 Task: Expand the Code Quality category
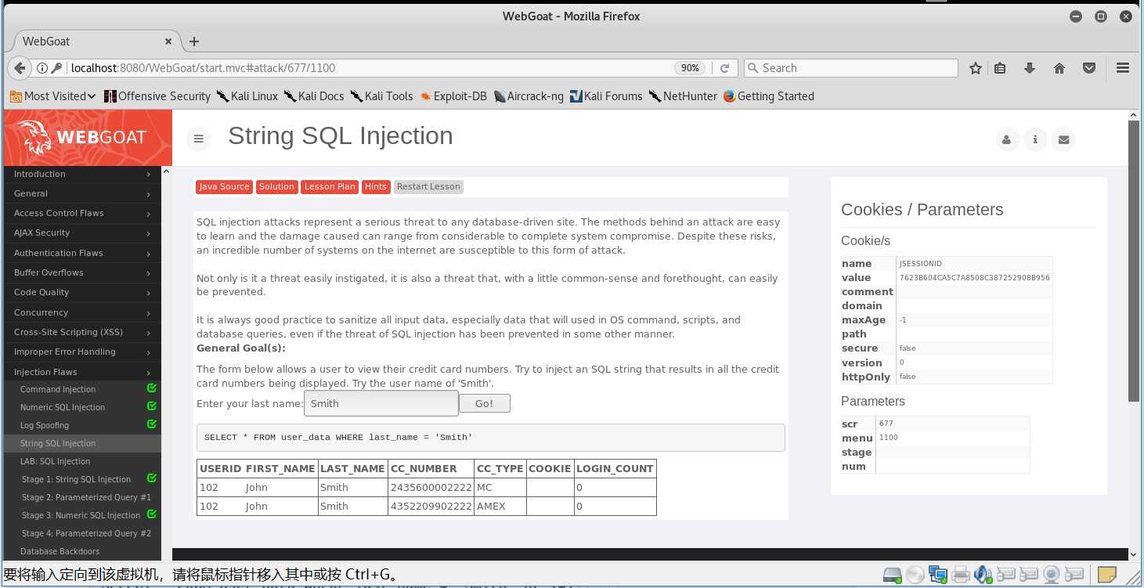82,292
